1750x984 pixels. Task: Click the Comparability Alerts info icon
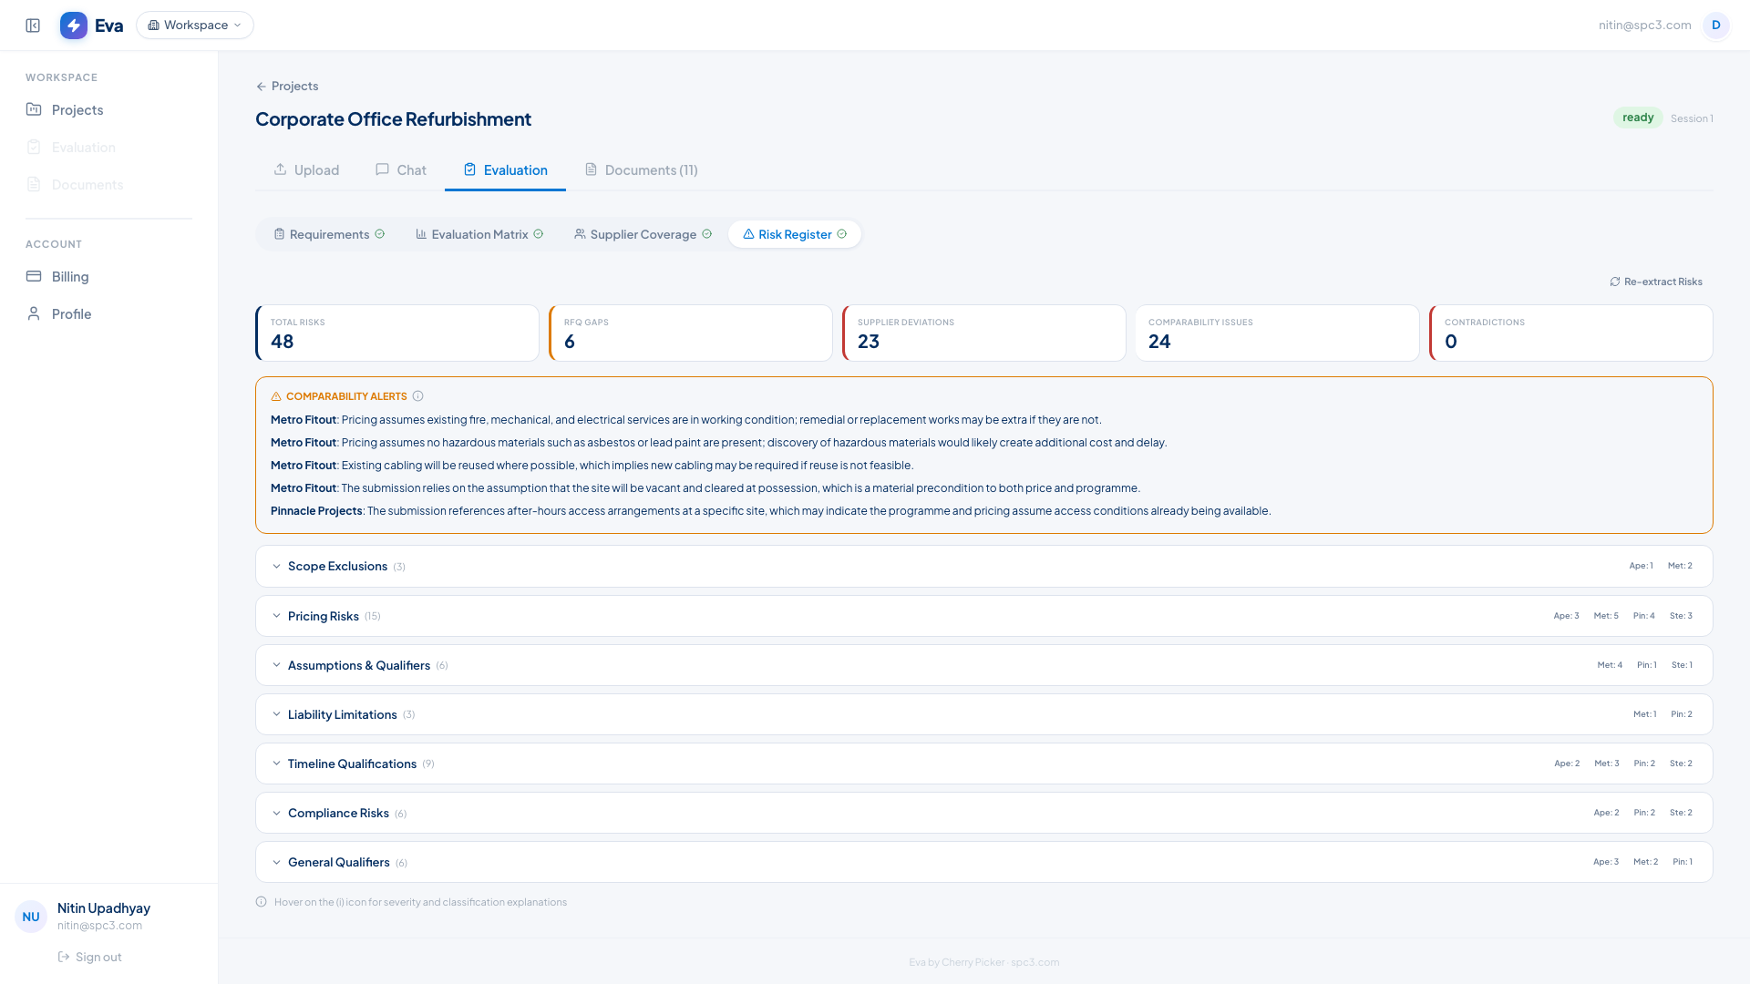(x=418, y=396)
